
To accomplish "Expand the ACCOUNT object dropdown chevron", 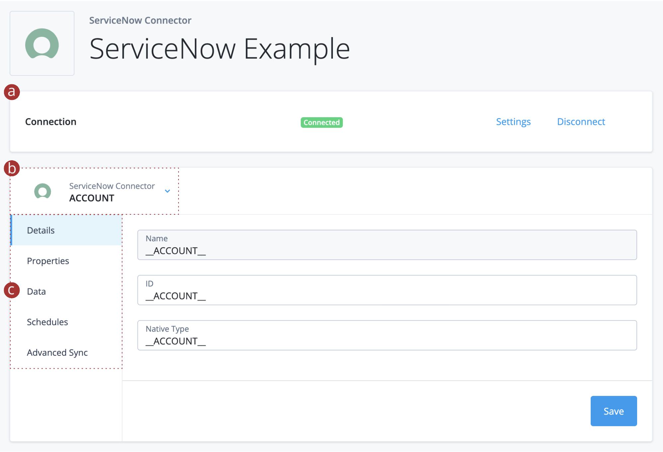I will click(168, 191).
